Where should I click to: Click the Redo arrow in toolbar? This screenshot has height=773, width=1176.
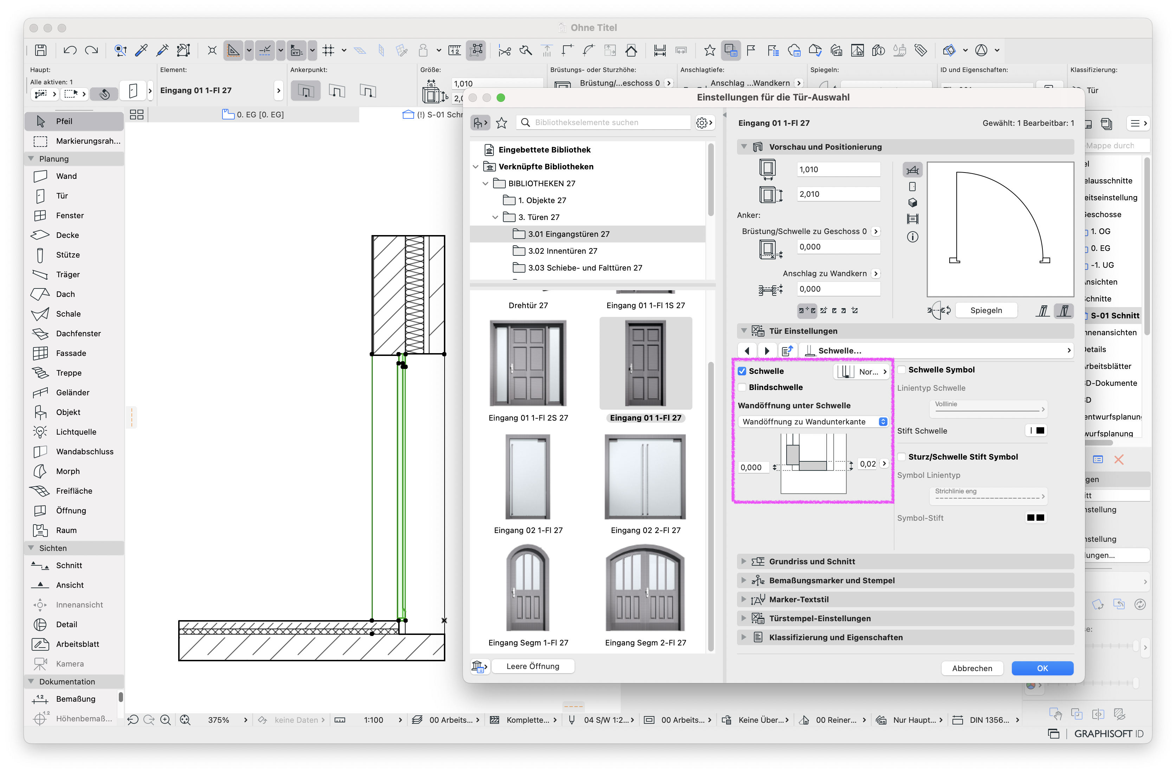point(91,50)
